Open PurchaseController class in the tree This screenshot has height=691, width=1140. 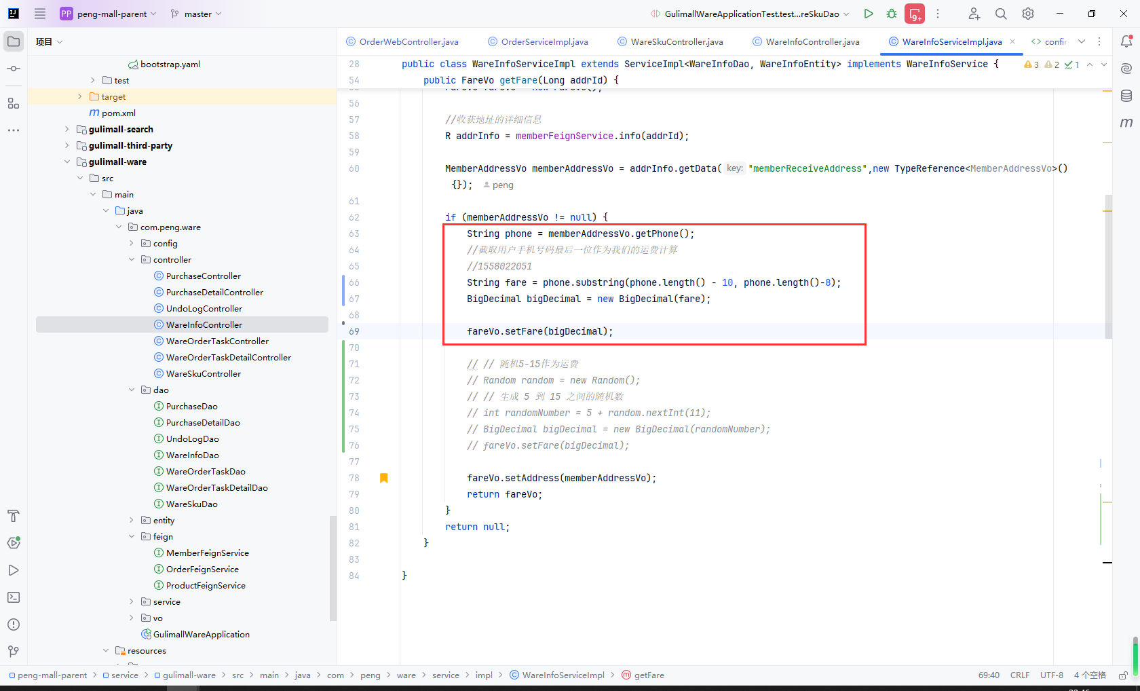[197, 276]
